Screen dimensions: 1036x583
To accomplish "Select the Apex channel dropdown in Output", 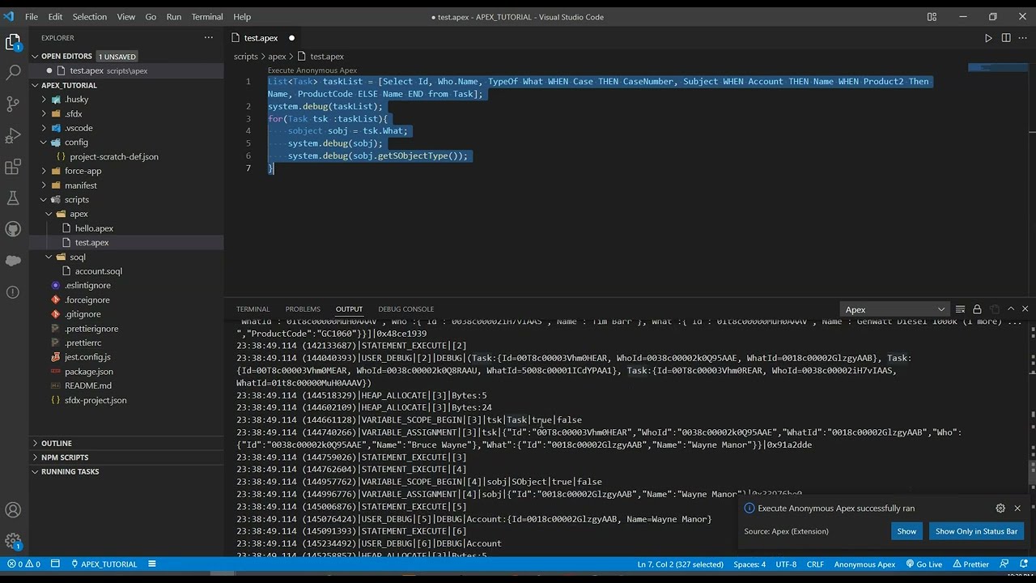I will 894,309.
